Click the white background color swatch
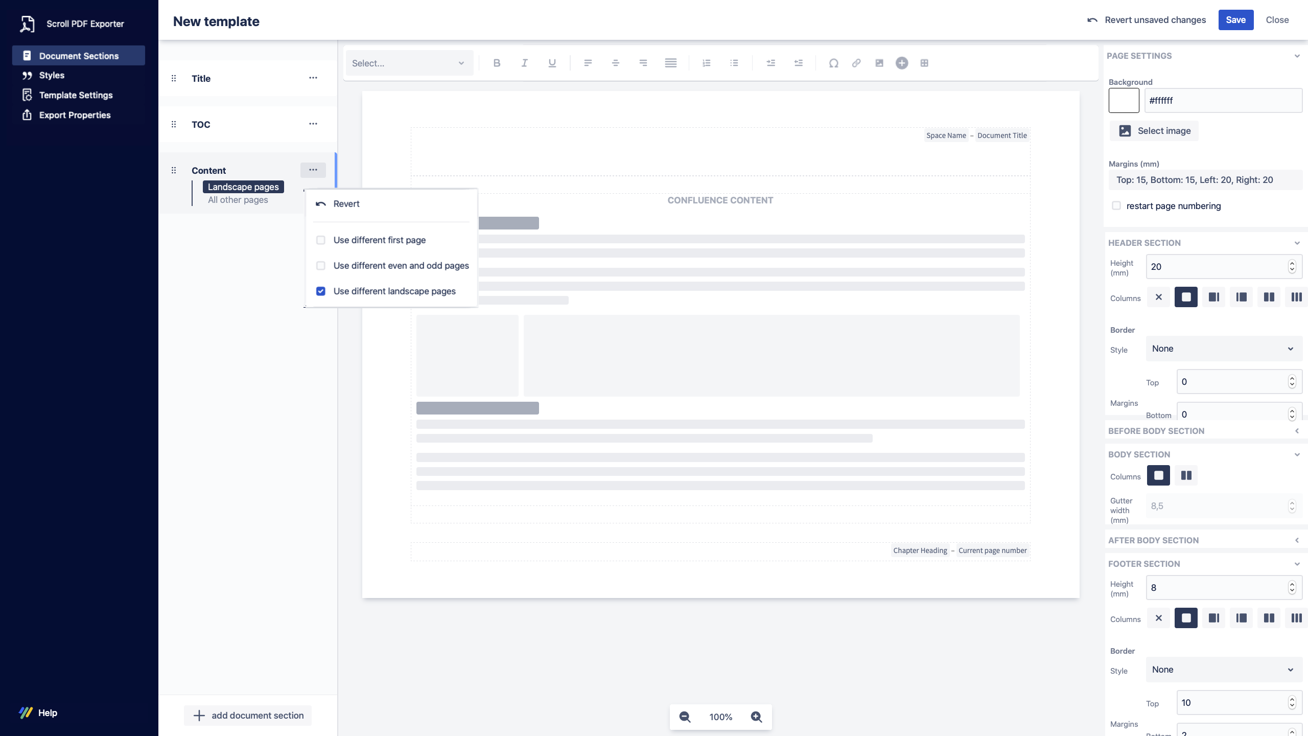The height and width of the screenshot is (736, 1308). (1124, 100)
